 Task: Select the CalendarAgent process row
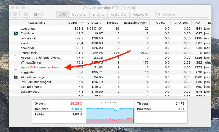[110, 87]
